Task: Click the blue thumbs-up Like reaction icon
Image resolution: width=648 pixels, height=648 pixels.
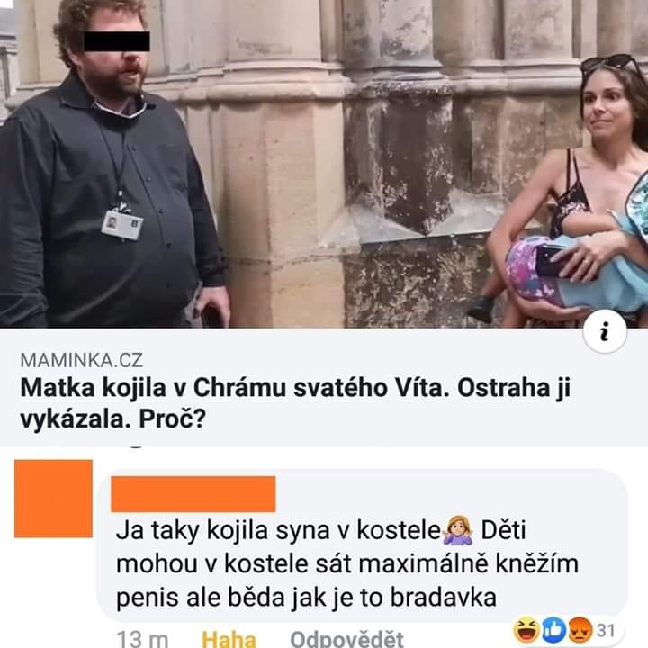Action: 553,629
